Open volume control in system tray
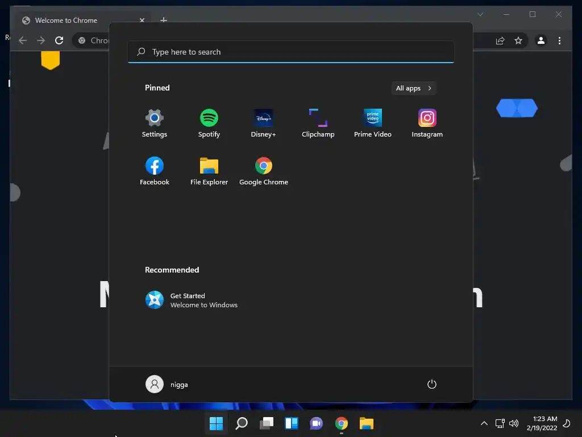Image resolution: width=582 pixels, height=437 pixels. coord(514,423)
